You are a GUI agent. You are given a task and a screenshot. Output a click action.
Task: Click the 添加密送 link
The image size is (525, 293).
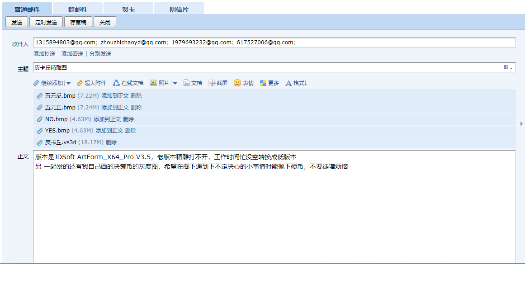coord(72,54)
